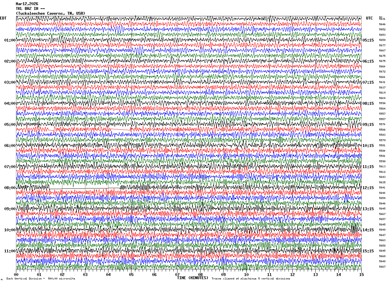Click the DC offset value 5570

pyautogui.click(x=382, y=124)
